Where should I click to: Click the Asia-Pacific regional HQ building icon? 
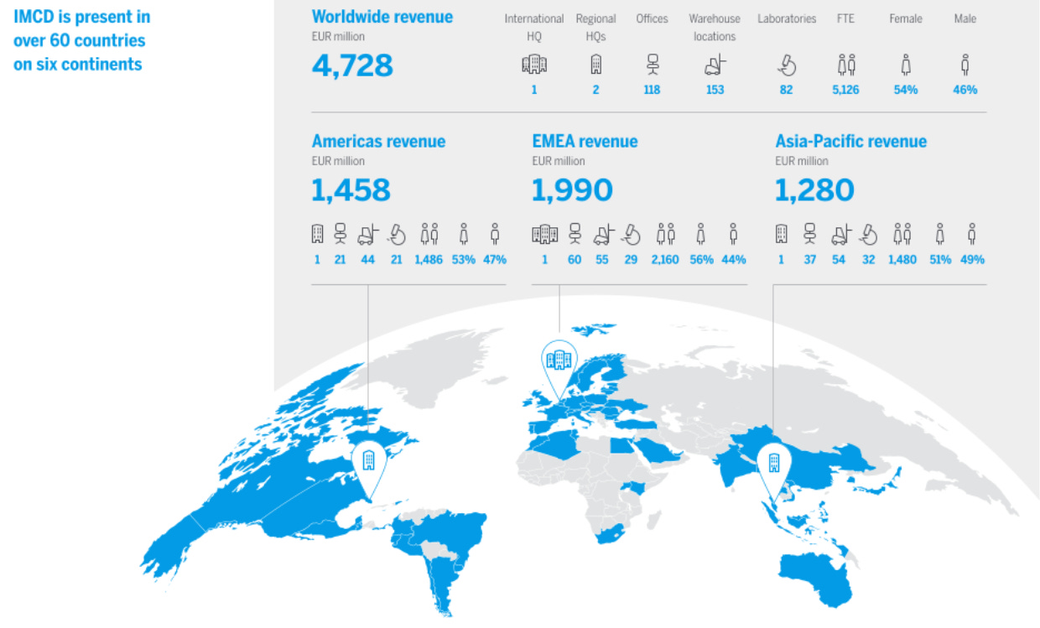[x=782, y=233]
